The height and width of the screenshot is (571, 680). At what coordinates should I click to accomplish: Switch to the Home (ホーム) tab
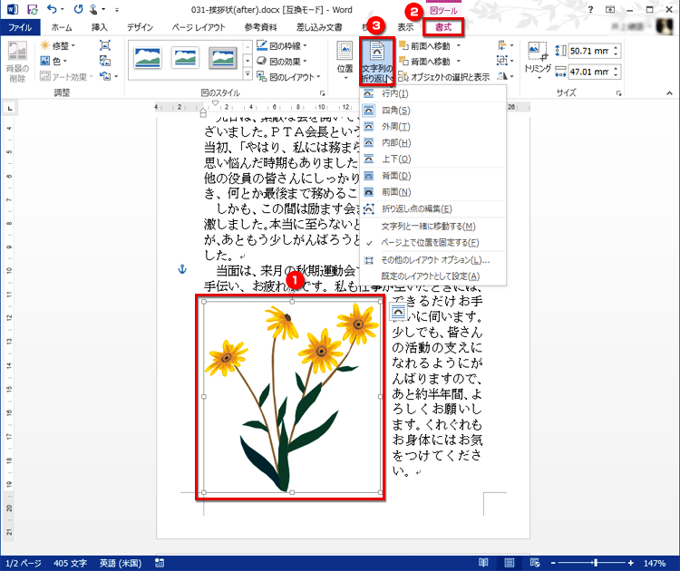click(62, 27)
